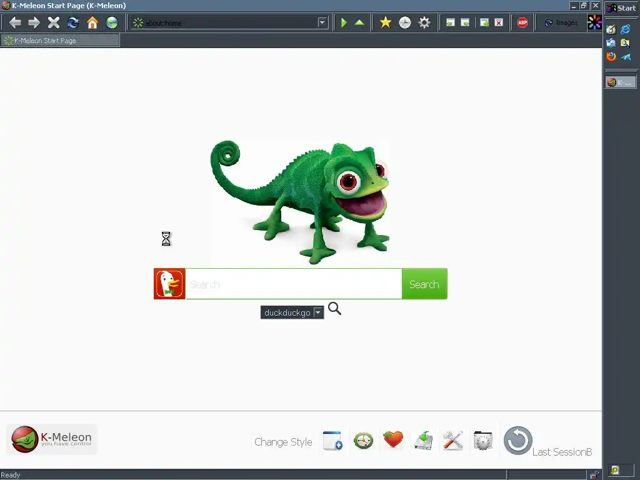Go forward with the Forward arrow
Image resolution: width=640 pixels, height=480 pixels.
click(x=34, y=22)
